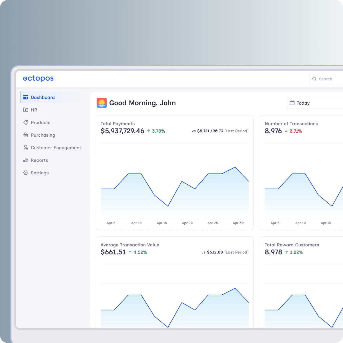This screenshot has height=343, width=343.
Task: Click the 3.78% growth value
Action: click(x=158, y=131)
